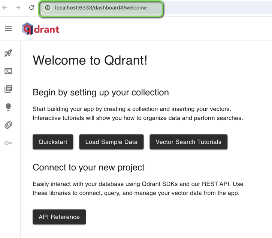Go back with the browser back arrow

point(5,8)
